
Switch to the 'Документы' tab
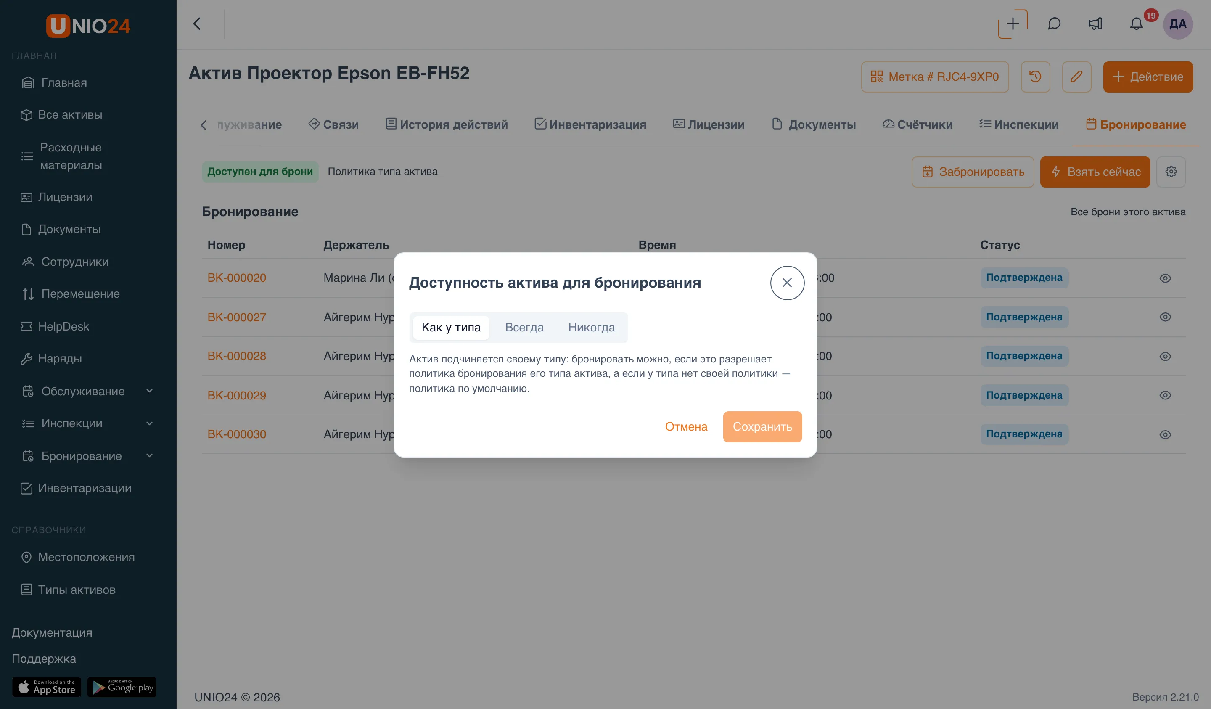click(x=814, y=124)
